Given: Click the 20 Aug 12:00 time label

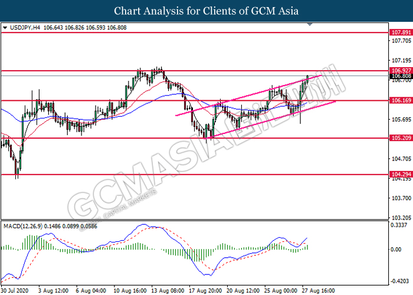Looking at the screenshot, I should [x=243, y=291].
